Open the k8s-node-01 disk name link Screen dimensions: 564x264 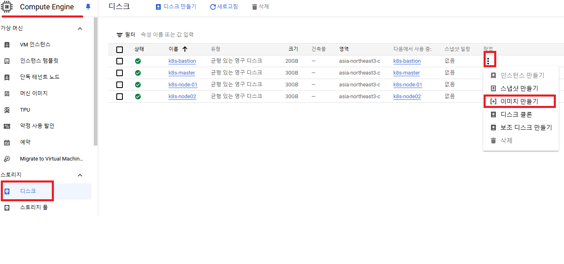click(183, 85)
